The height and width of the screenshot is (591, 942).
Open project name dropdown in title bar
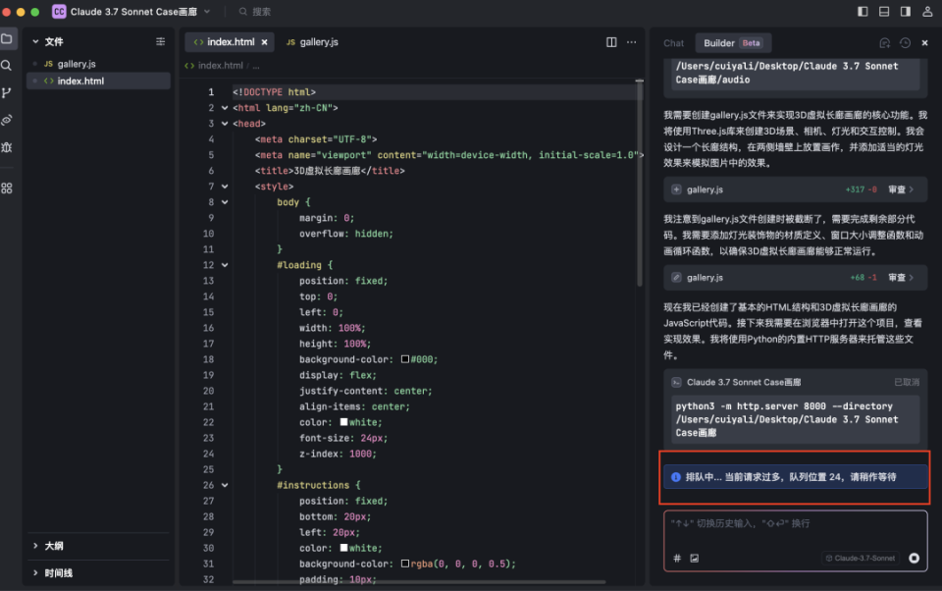(207, 12)
